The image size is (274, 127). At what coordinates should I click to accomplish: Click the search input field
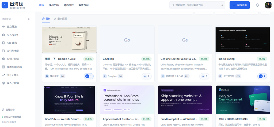pyautogui.click(x=197, y=5)
